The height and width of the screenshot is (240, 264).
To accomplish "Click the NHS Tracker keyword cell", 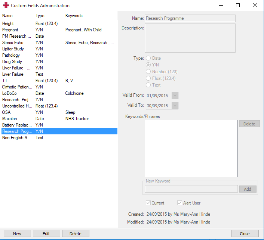I will [x=77, y=119].
